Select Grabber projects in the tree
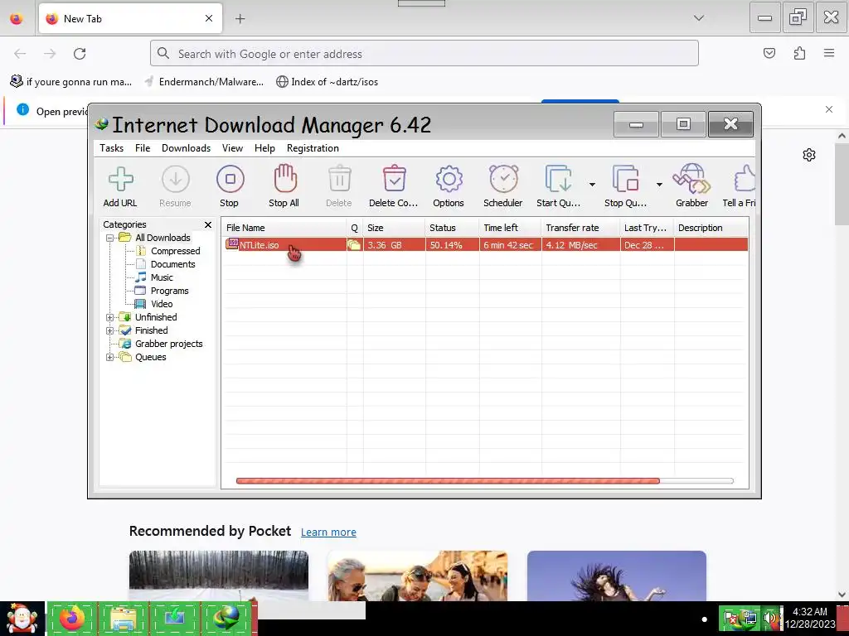Screen dimensions: 849x636 click(168, 344)
